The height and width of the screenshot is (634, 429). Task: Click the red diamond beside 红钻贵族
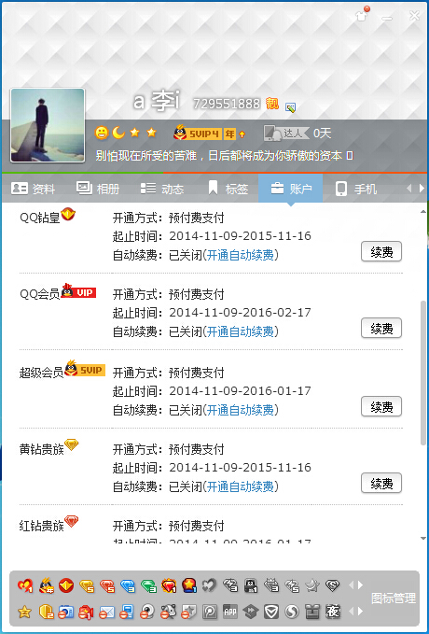point(72,522)
